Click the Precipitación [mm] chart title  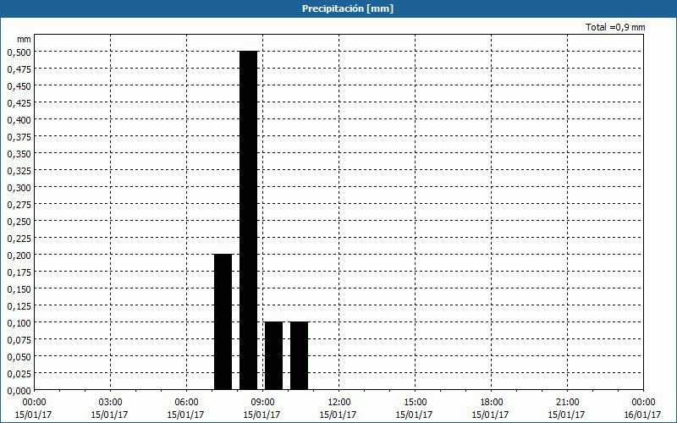tap(348, 8)
